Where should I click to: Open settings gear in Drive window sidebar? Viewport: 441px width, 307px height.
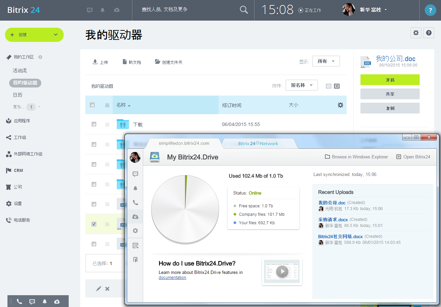135,231
